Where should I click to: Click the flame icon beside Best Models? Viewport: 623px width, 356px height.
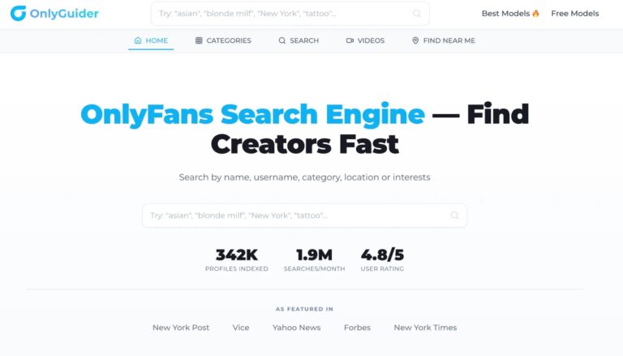click(535, 14)
